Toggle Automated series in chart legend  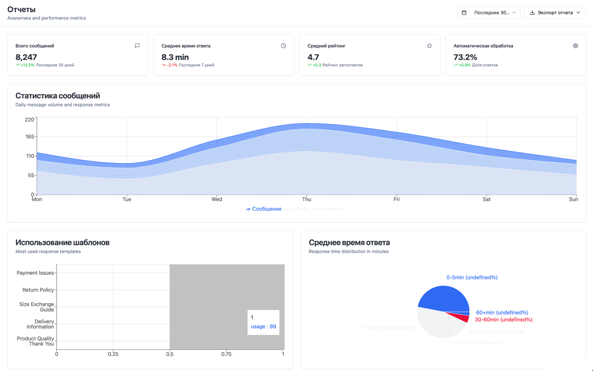click(x=328, y=209)
